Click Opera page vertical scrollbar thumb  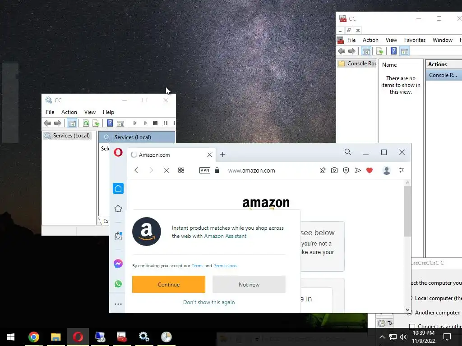pyautogui.click(x=407, y=211)
